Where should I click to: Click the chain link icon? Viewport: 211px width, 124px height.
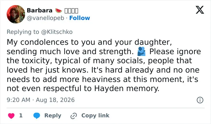coord(74,116)
